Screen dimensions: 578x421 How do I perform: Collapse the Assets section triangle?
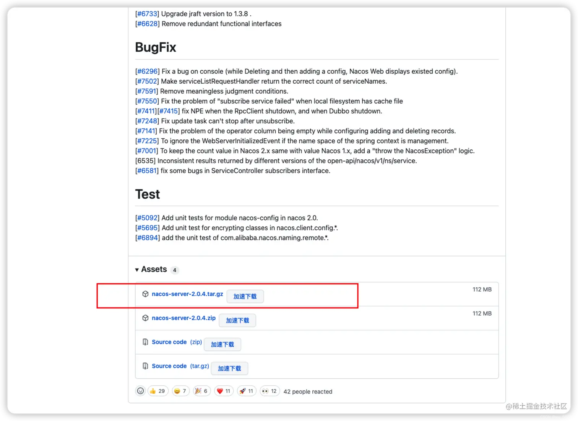[137, 270]
